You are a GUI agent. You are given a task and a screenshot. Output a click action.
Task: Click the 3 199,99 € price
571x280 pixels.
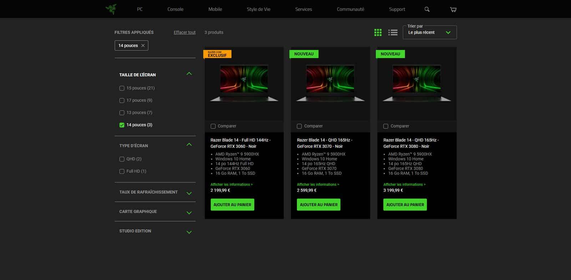393,190
